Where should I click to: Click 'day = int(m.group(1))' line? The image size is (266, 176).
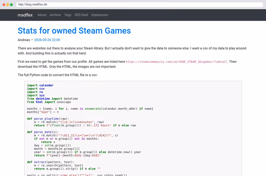53,145
